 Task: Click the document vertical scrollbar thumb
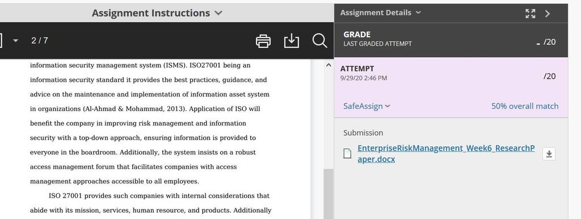pyautogui.click(x=329, y=194)
